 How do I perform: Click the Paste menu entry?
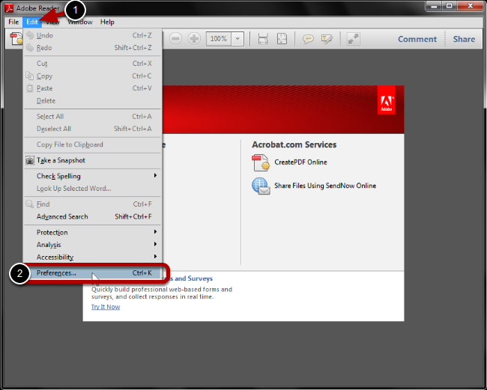pos(93,88)
